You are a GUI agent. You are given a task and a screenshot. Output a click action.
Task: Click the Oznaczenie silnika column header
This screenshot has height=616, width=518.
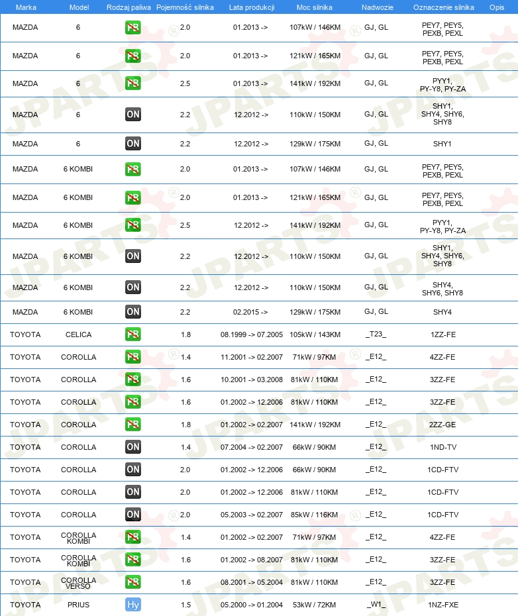pyautogui.click(x=443, y=7)
